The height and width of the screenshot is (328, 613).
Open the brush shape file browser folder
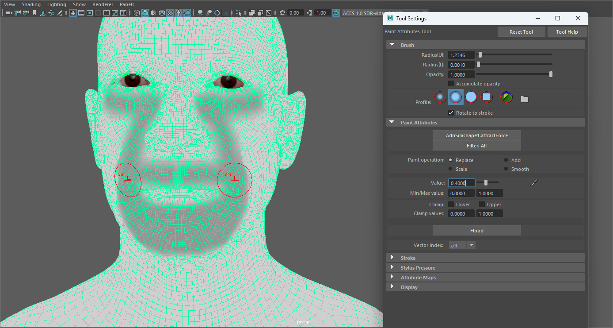[x=525, y=99]
